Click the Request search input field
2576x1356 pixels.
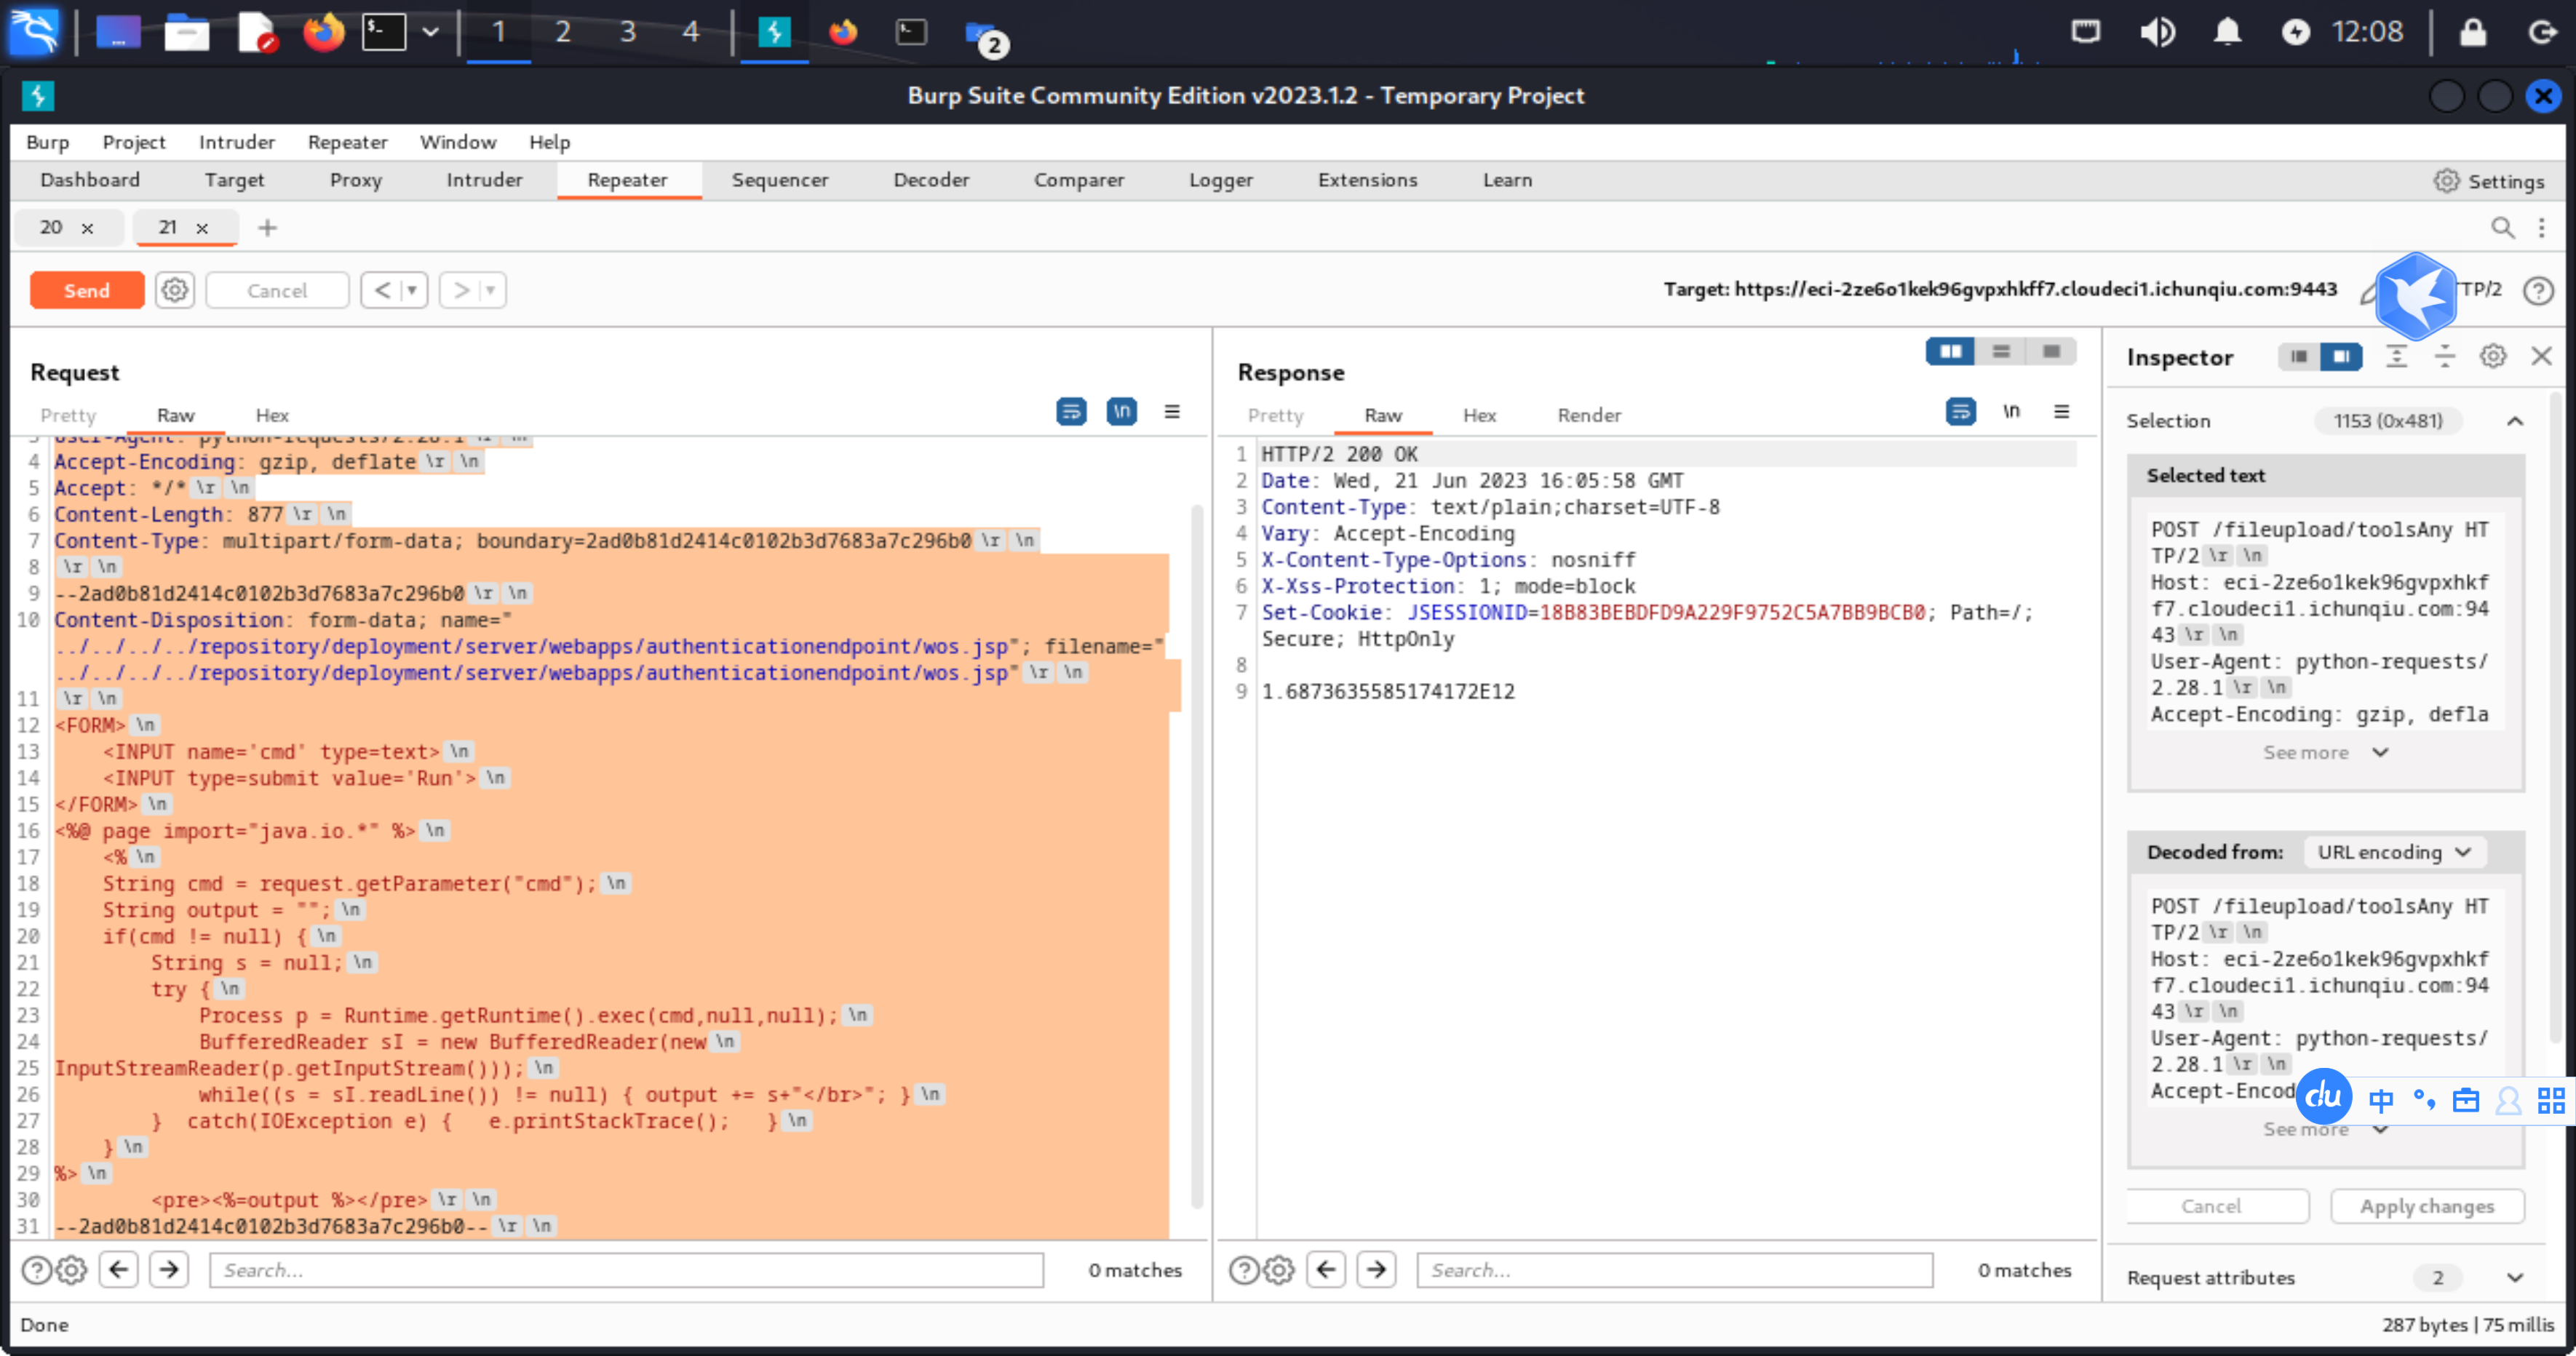(x=626, y=1270)
